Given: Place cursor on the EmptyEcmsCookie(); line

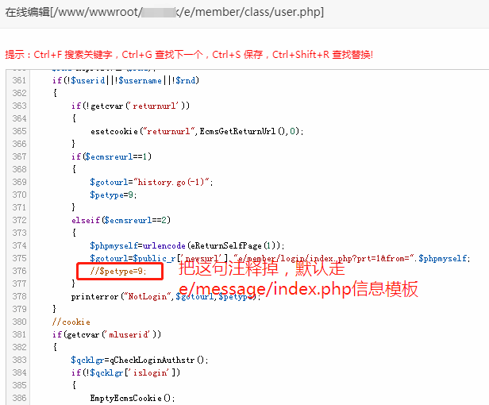Looking at the screenshot, I should tap(132, 398).
